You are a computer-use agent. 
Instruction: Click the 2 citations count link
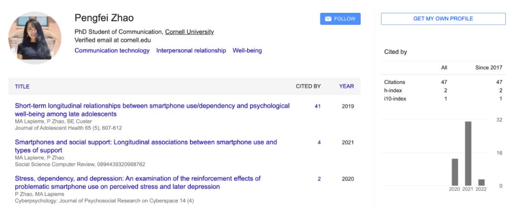[319, 179]
